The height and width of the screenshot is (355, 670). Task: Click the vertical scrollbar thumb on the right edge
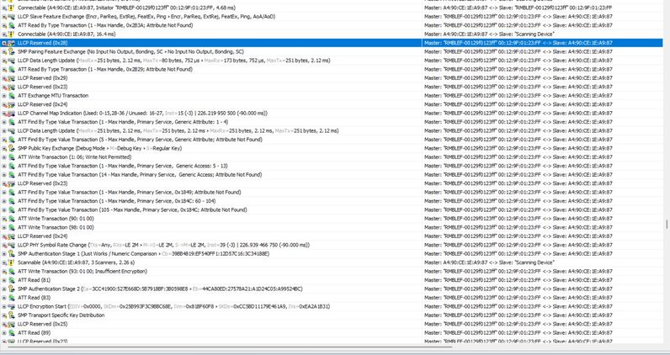click(x=667, y=225)
